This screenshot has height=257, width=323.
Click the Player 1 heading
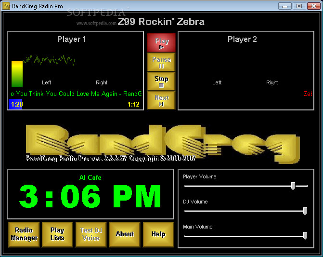coord(71,39)
